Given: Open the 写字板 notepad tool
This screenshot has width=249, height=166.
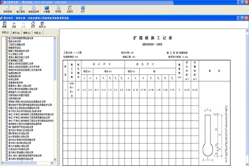Looking at the screenshot, I should [x=58, y=9].
